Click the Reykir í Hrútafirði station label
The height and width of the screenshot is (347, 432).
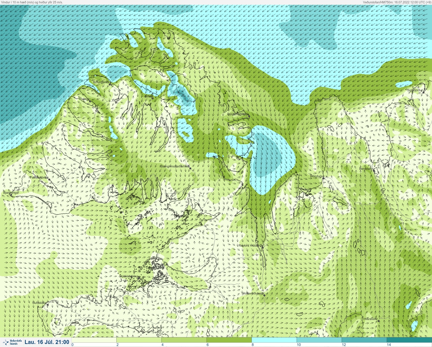(250, 246)
